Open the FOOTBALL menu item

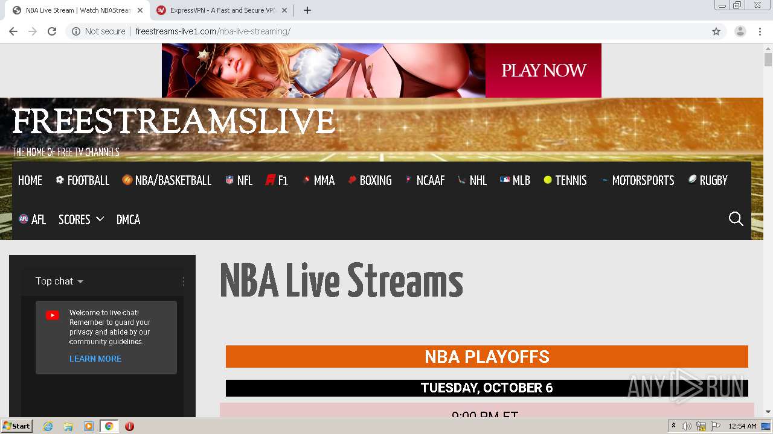(82, 180)
